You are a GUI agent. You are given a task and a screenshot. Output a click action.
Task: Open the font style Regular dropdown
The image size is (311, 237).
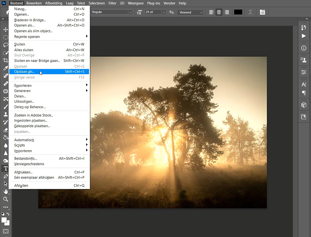(x=112, y=12)
